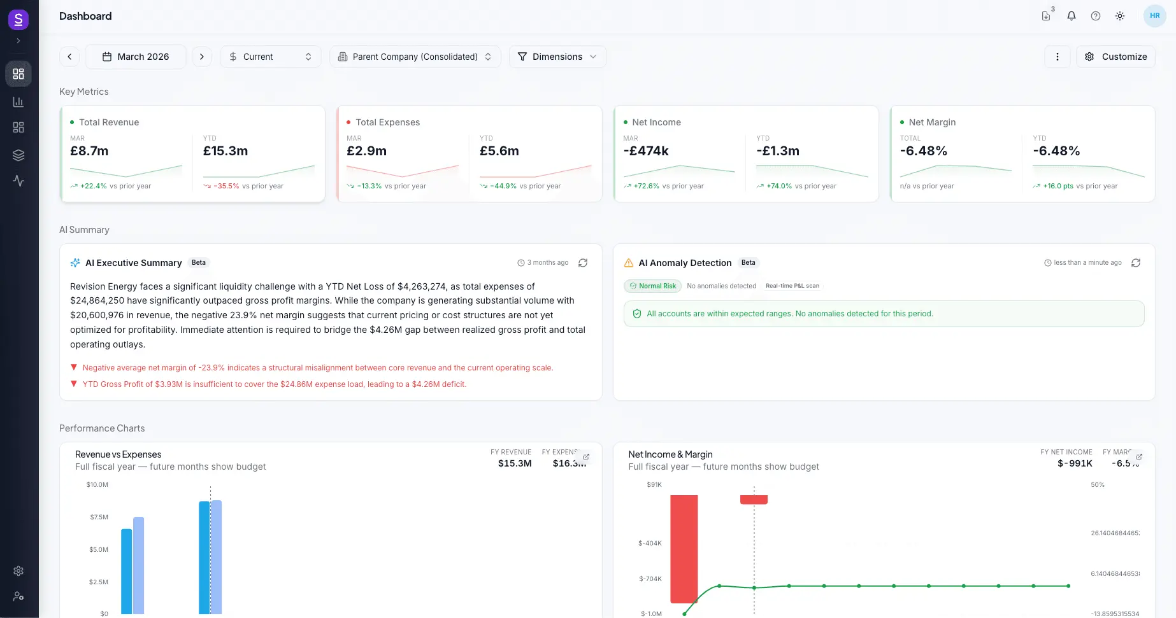Image resolution: width=1176 pixels, height=618 pixels.
Task: Select the Net Income metric card
Action: 746,154
